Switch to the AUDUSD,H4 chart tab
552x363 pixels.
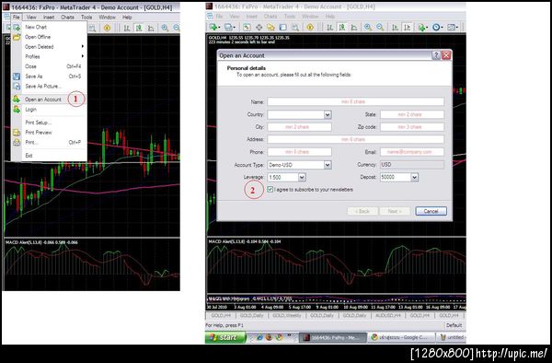388,315
